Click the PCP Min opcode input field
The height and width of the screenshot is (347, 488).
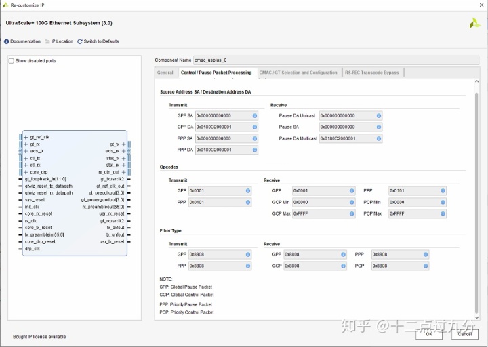tap(418, 202)
